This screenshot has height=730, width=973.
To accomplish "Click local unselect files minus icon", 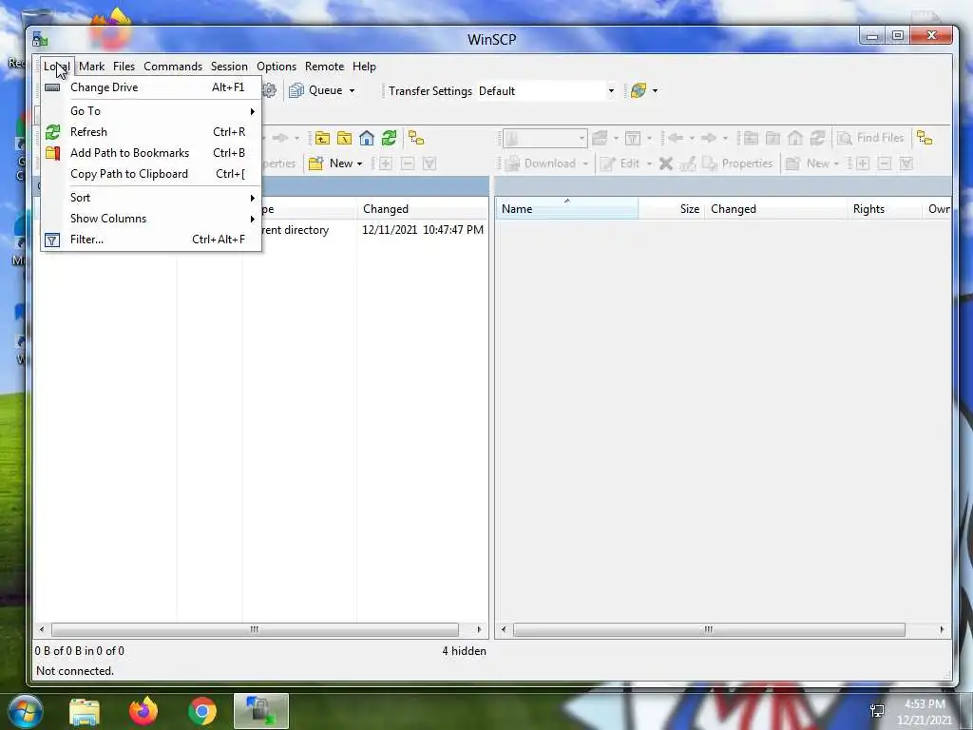I will pyautogui.click(x=408, y=163).
